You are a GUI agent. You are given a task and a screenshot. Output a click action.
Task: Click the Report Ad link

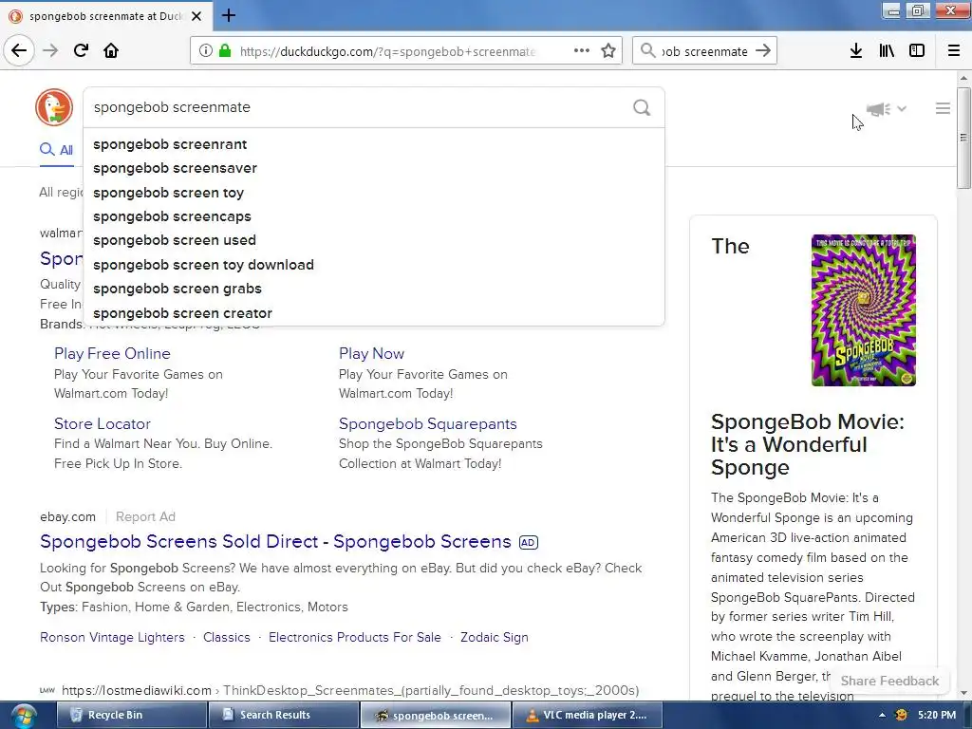(x=145, y=516)
